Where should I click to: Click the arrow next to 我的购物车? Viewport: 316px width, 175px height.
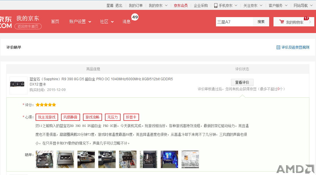point(310,22)
